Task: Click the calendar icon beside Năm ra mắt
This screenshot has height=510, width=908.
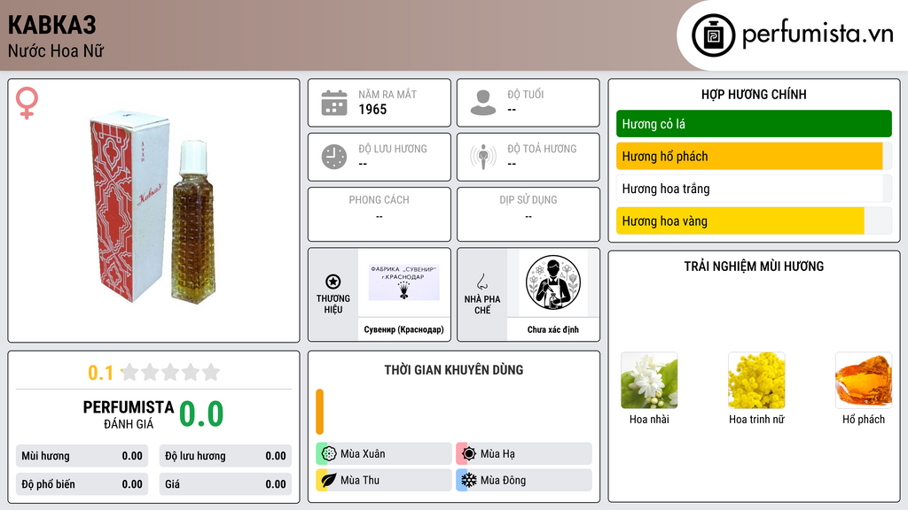Action: pos(334,103)
